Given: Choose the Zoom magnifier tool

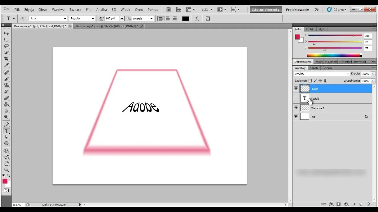Looking at the screenshot, I should click(x=6, y=170).
